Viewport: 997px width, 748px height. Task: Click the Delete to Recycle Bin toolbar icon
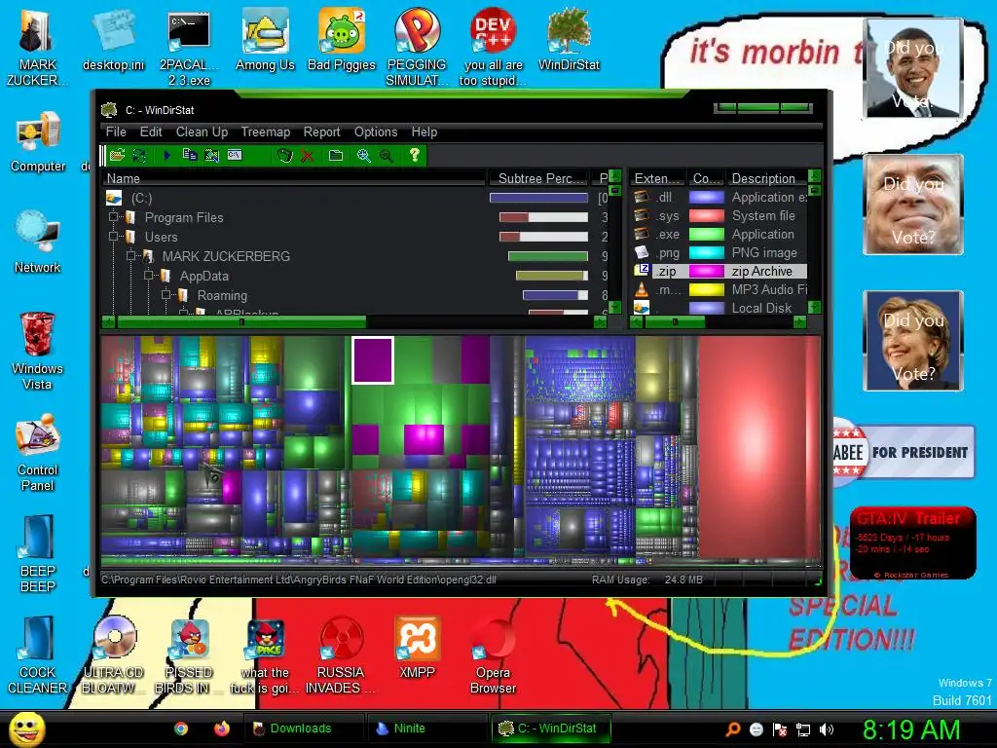(x=285, y=155)
